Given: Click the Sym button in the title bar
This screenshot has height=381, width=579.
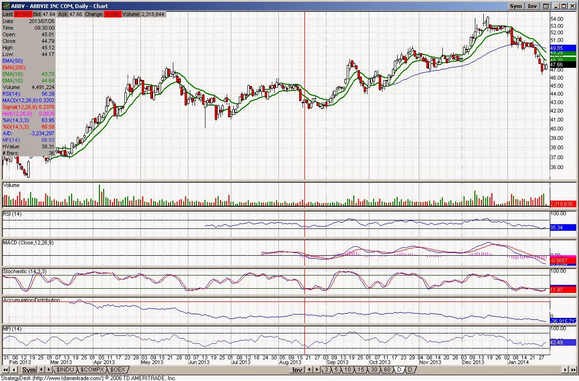Looking at the screenshot, I should click(x=516, y=6).
